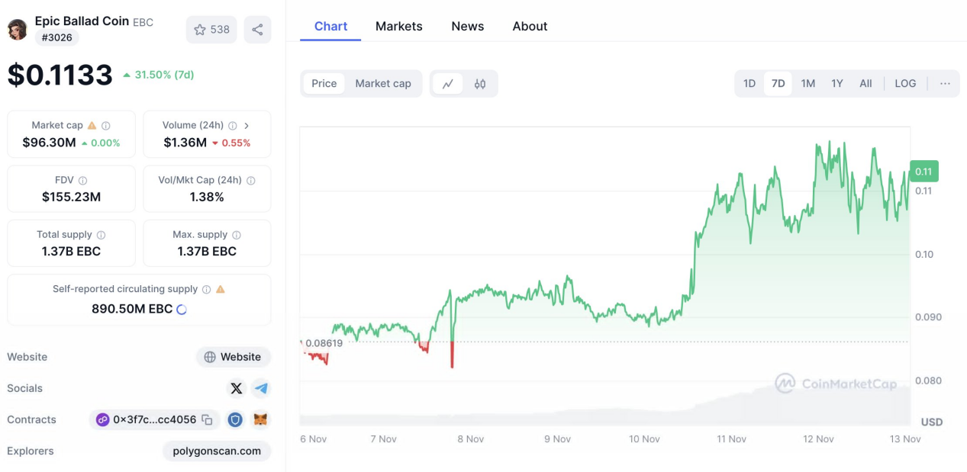Add Epic Ballad Coin to watchlist star
Screen dimensions: 967x472
click(x=200, y=30)
